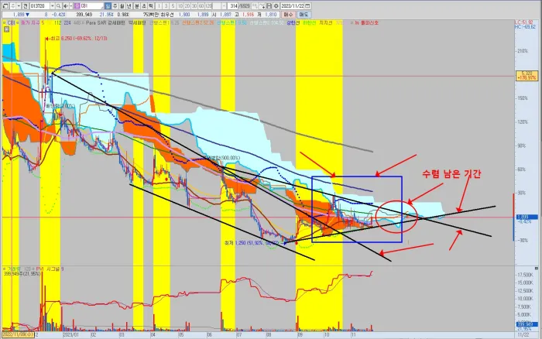Open the stock code dropdown arrow
The height and width of the screenshot is (339, 542).
click(52, 6)
